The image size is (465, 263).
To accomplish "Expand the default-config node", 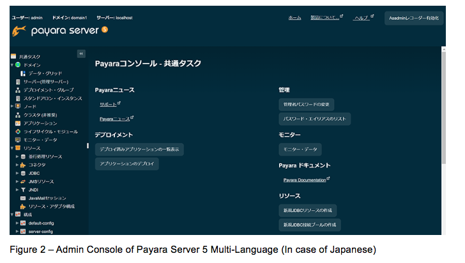I will tap(18, 223).
